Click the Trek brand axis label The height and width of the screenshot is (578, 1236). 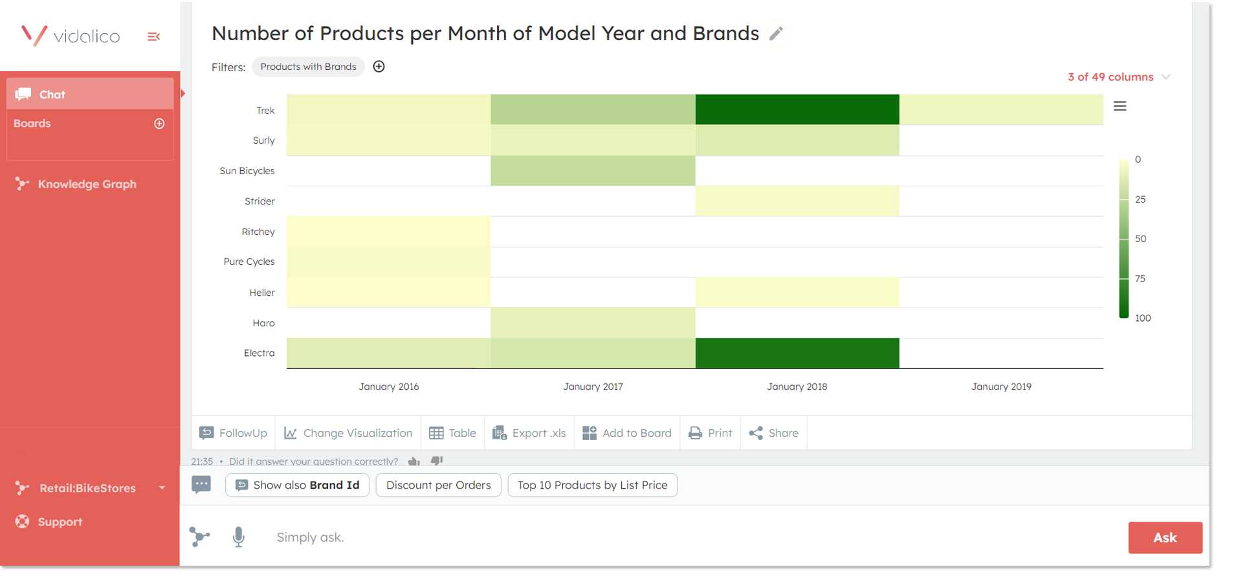point(265,111)
